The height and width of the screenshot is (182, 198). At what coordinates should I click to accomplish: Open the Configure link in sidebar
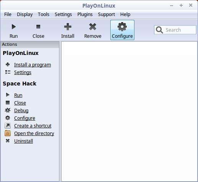coord(25,118)
